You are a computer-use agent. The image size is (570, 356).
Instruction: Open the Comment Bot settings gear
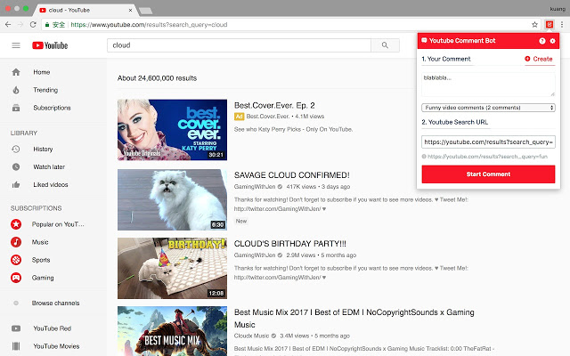coord(552,41)
